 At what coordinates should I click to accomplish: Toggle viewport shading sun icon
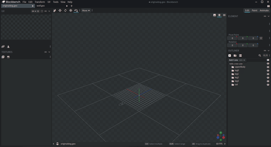pos(219,15)
